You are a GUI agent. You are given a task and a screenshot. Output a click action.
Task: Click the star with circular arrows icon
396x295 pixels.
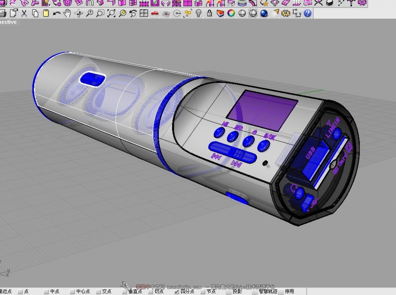(264, 3)
